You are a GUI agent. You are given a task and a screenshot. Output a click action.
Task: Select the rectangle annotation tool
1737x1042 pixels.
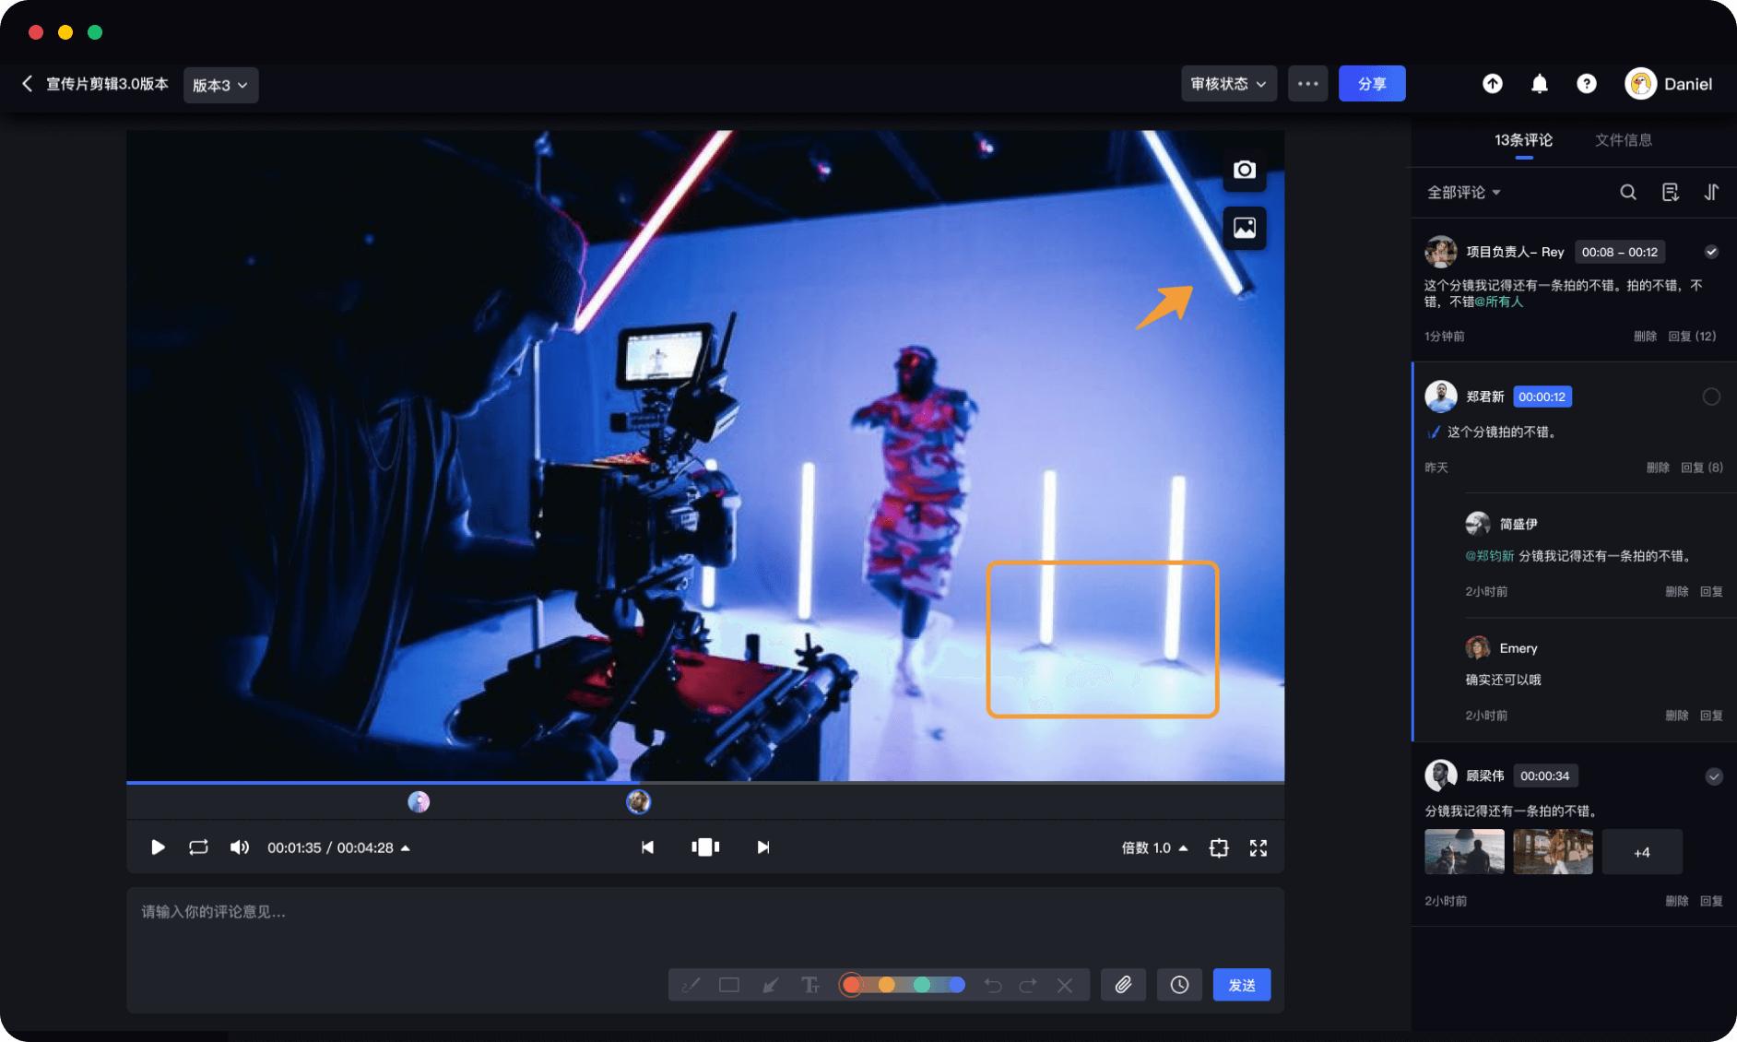click(x=728, y=985)
